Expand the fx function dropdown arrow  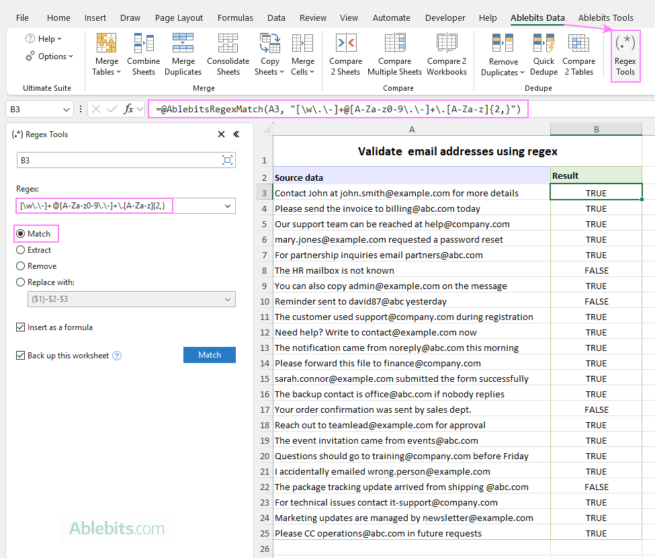[140, 110]
